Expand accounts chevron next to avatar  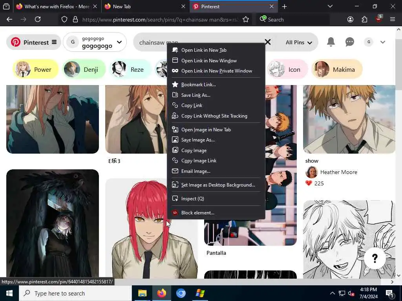tap(383, 42)
